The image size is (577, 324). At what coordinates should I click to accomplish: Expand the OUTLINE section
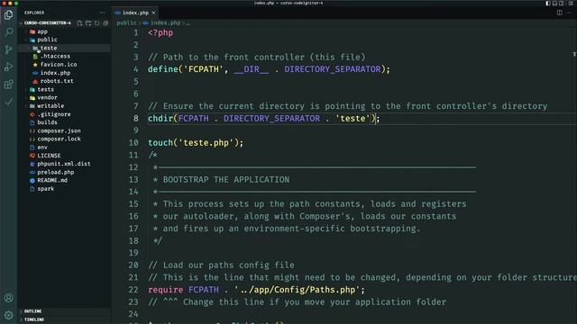point(32,311)
